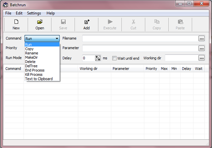Maximize the Batchrun window
Screen dimensions: 212x148
[189, 4]
